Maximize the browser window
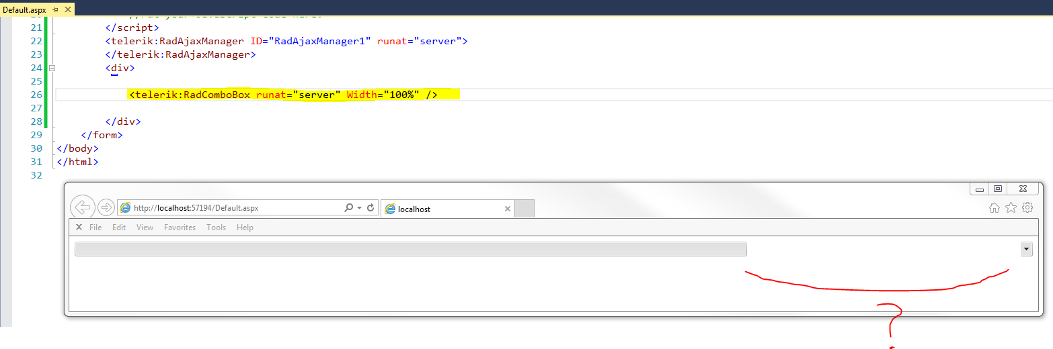This screenshot has height=349, width=1053. pos(998,189)
